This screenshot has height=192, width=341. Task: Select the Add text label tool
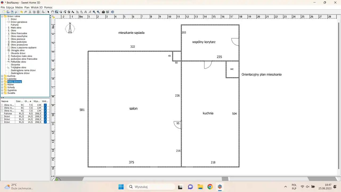[x=73, y=12]
